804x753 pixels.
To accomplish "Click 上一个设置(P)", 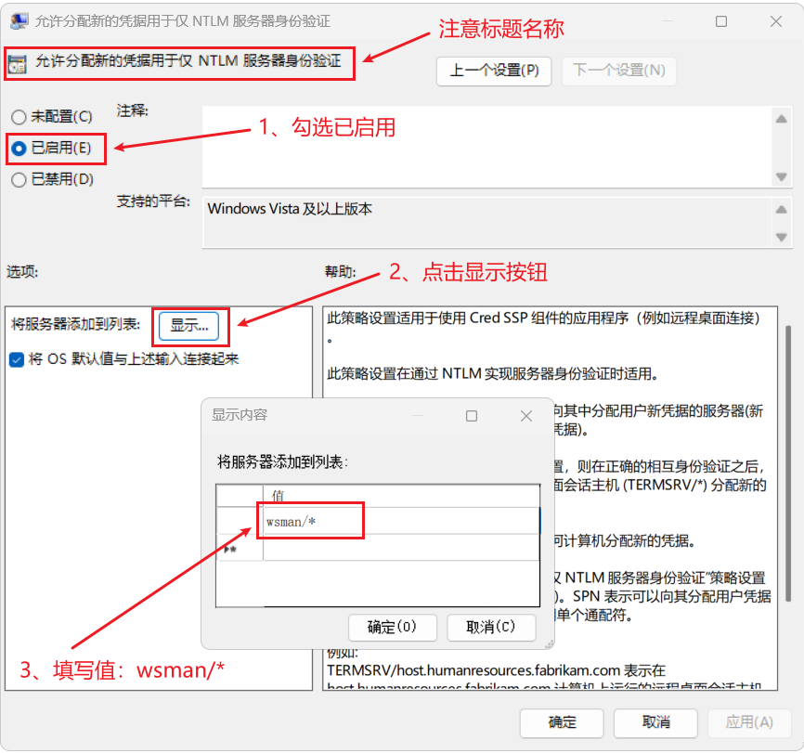I will [493, 71].
